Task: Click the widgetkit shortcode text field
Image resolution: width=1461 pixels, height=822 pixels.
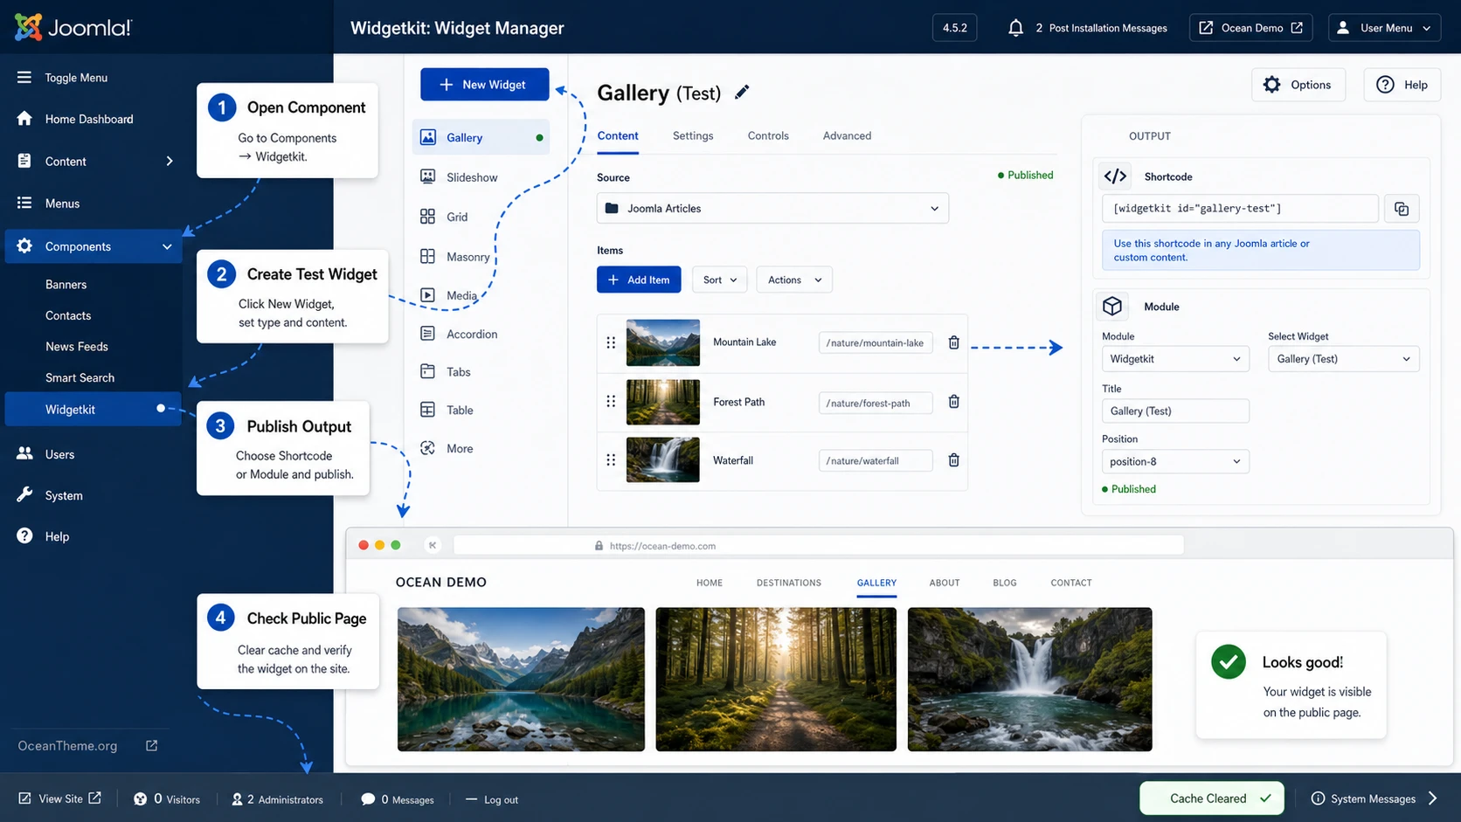Action: [1240, 209]
